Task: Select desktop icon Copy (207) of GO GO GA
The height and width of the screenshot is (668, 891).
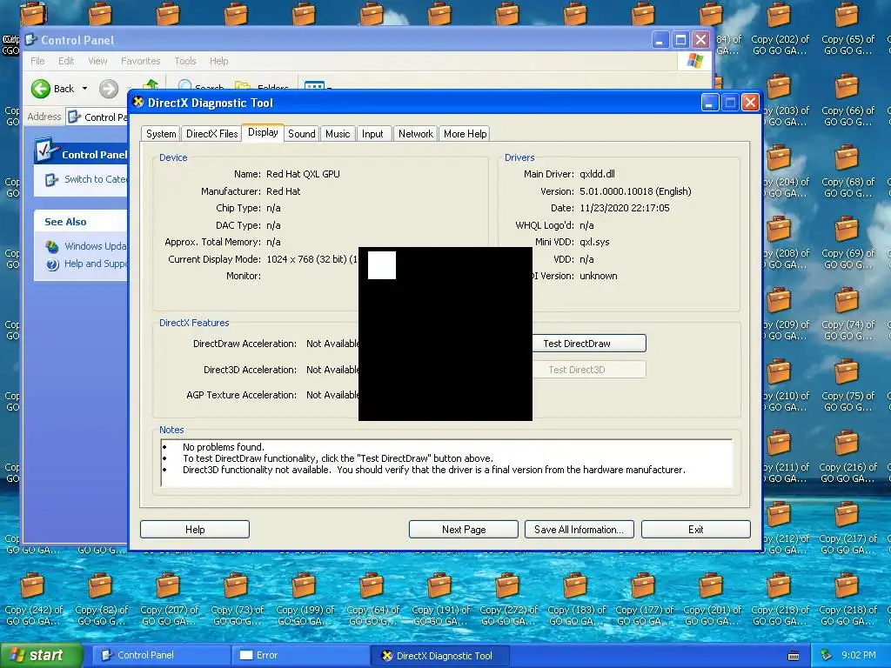Action: click(169, 599)
